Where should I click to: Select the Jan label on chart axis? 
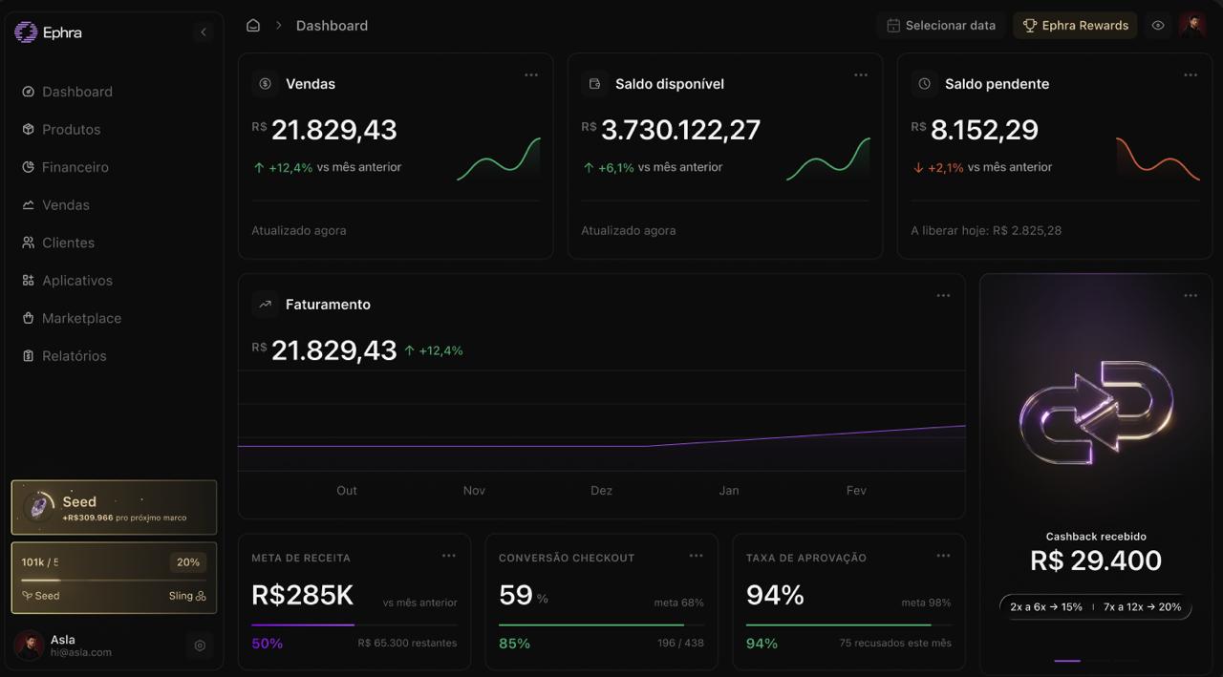[729, 490]
